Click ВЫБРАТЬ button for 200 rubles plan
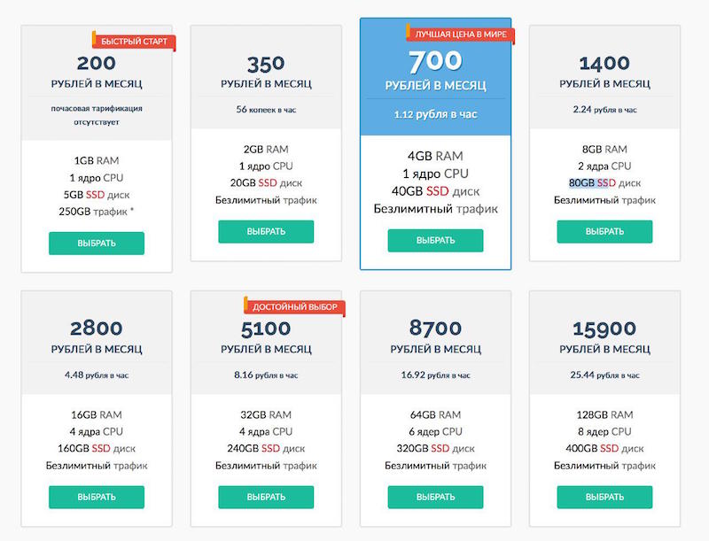The height and width of the screenshot is (541, 709). point(96,243)
